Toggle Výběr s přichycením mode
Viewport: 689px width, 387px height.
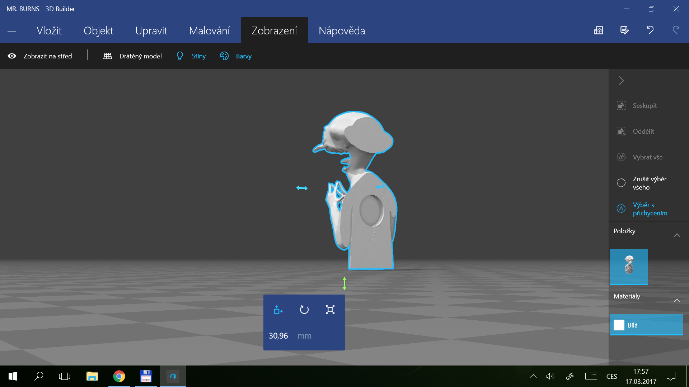point(650,209)
